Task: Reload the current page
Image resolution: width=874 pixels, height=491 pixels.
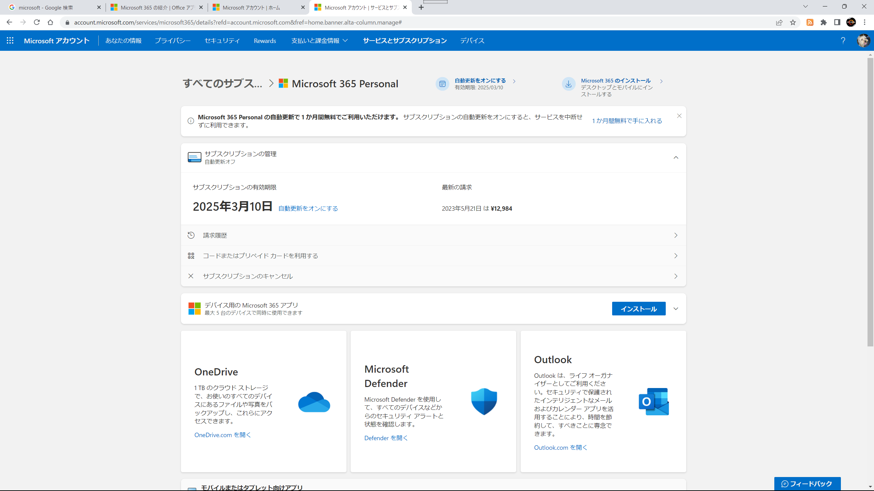Action: click(37, 23)
